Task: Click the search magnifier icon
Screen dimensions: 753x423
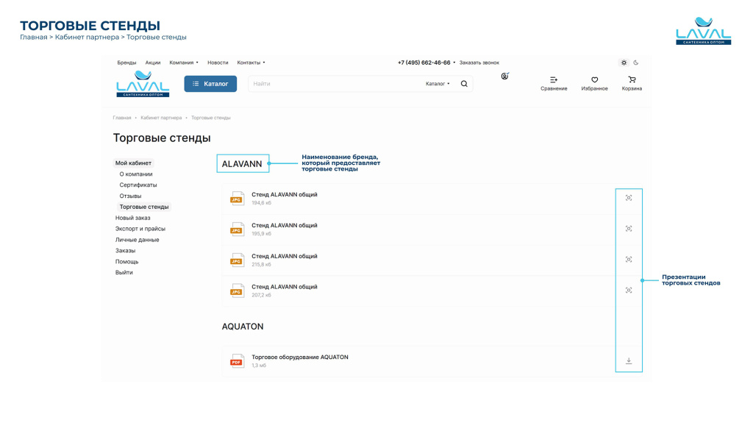Action: click(x=464, y=84)
